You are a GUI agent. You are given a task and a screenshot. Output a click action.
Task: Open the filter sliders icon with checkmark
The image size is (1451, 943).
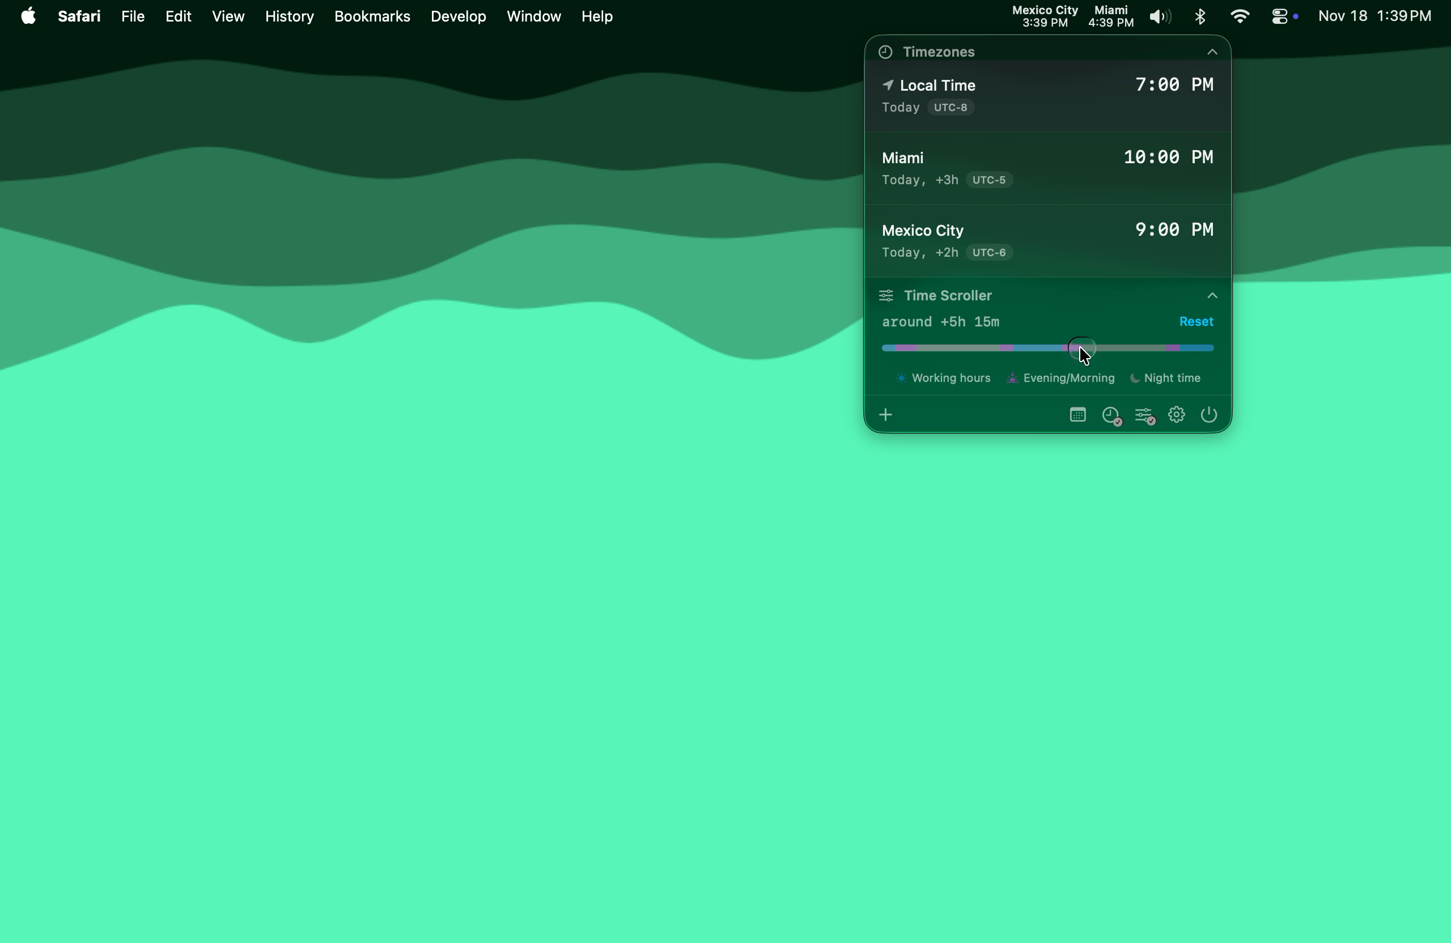click(1144, 414)
